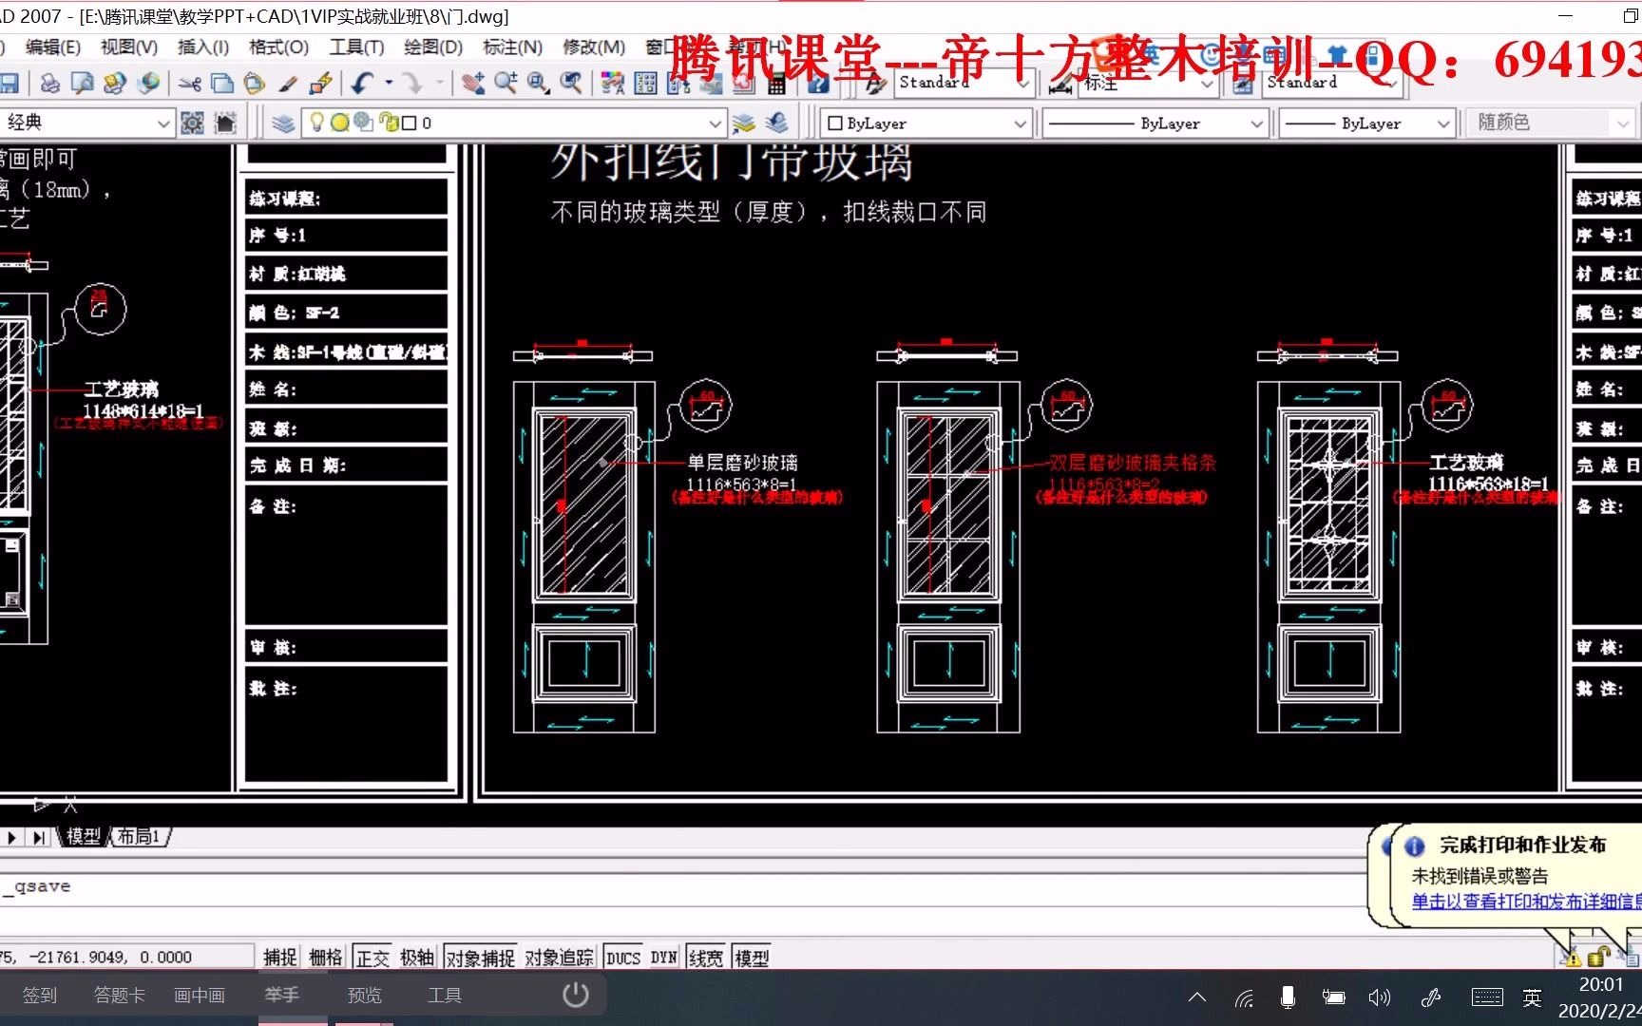Viewport: 1642px width, 1026px height.
Task: Click the Cut scissors icon
Action: pyautogui.click(x=190, y=84)
